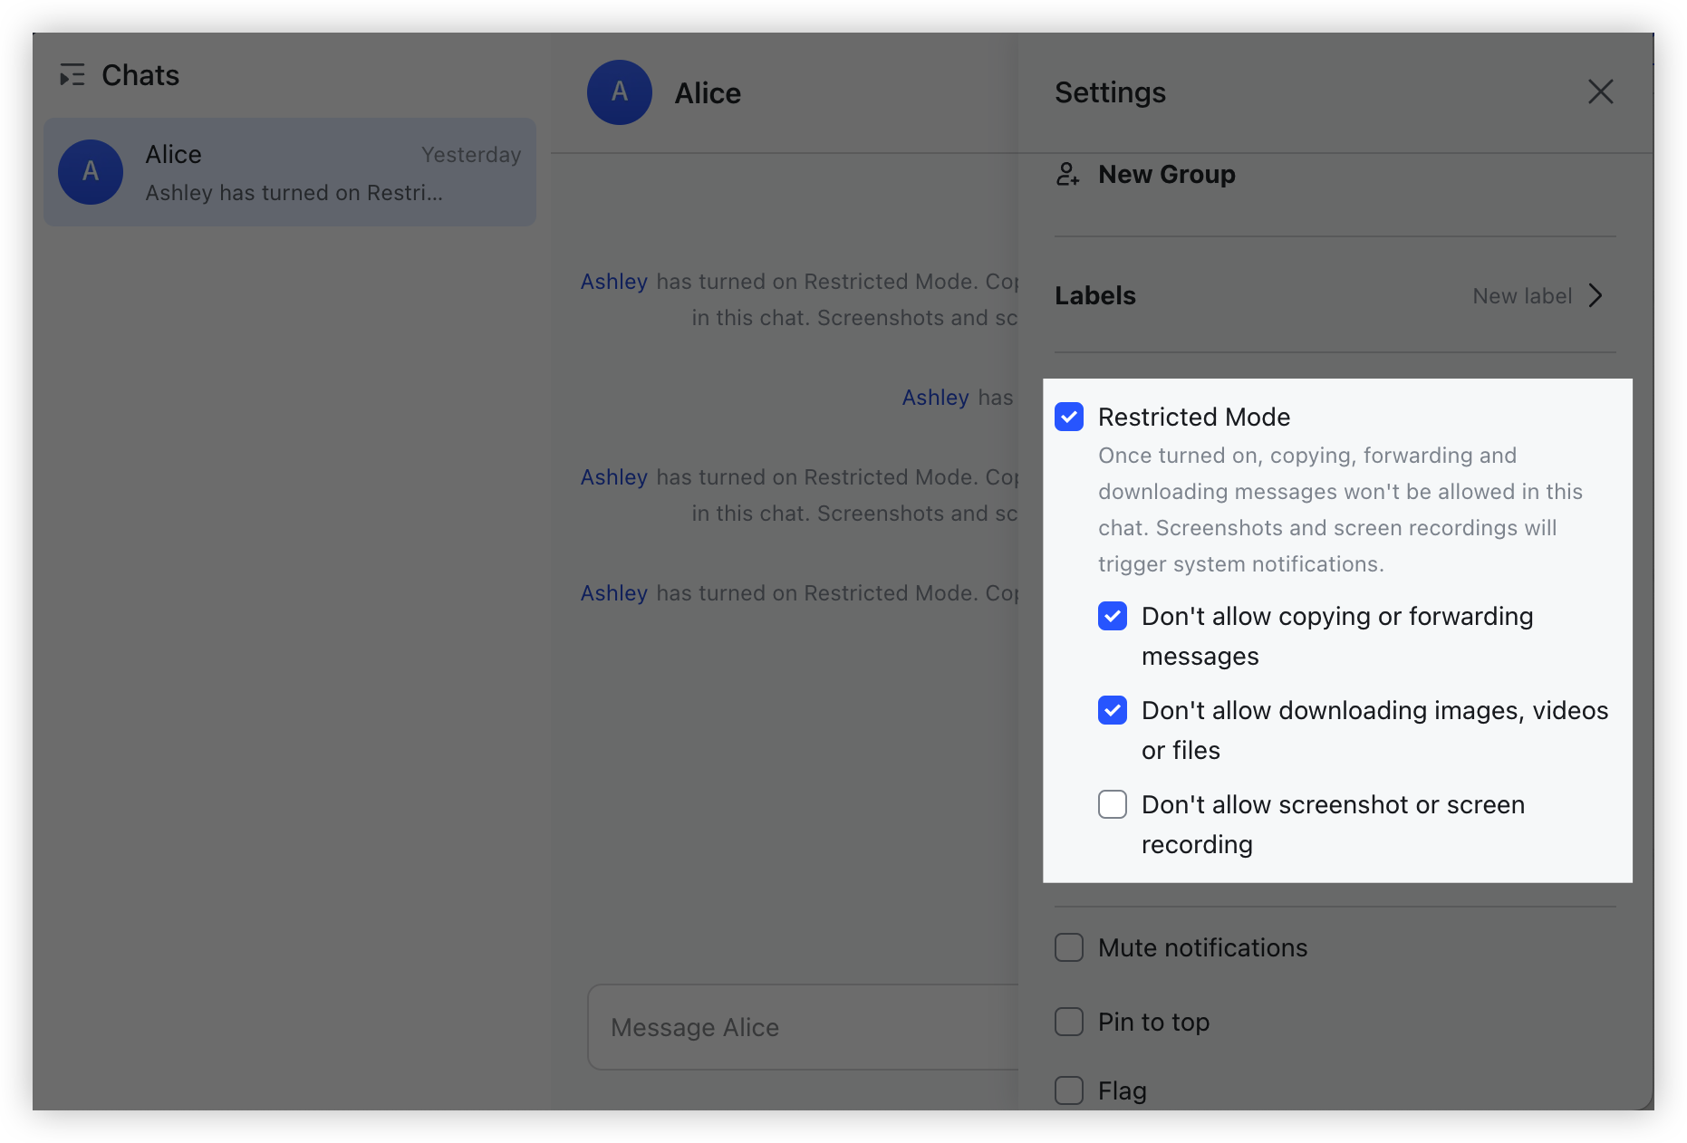Click the Alice name in chat header
The image size is (1687, 1143).
708,93
